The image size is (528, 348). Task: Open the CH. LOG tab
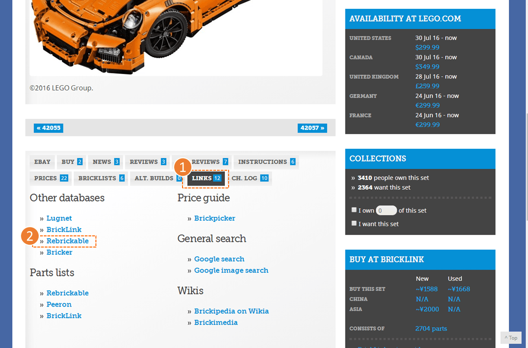[x=250, y=178]
